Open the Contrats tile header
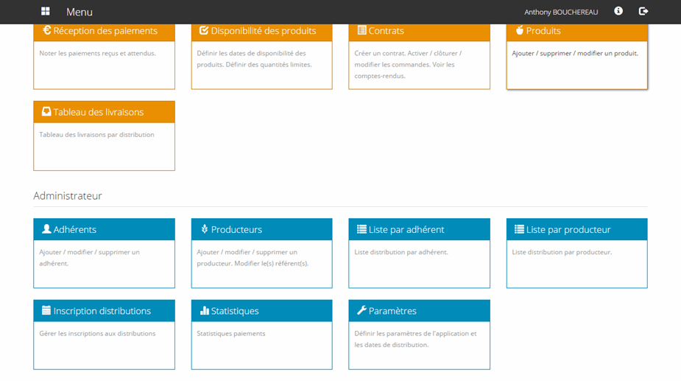The height and width of the screenshot is (381, 681). pyautogui.click(x=419, y=31)
